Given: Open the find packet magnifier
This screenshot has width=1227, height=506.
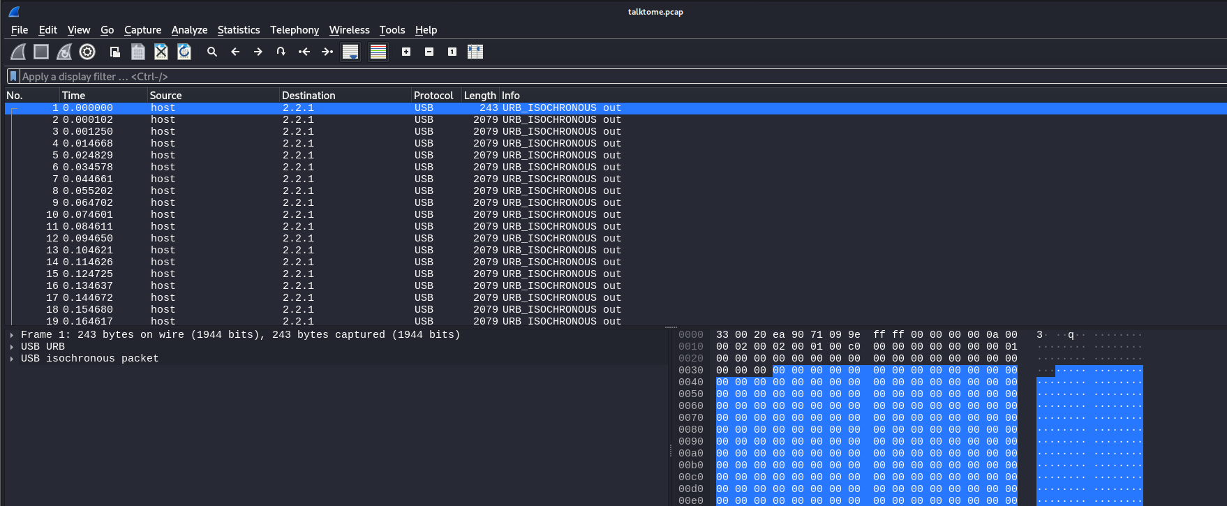Looking at the screenshot, I should 212,52.
